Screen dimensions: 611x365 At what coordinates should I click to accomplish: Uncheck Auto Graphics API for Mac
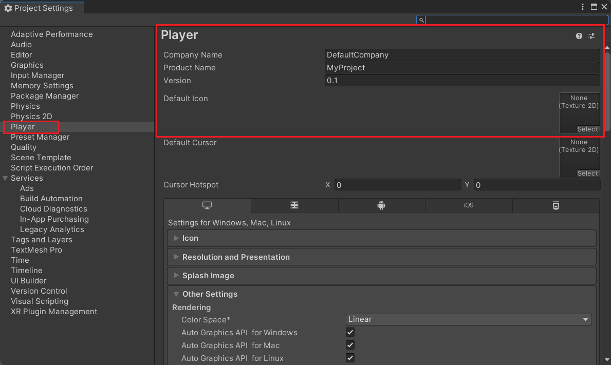pos(350,345)
